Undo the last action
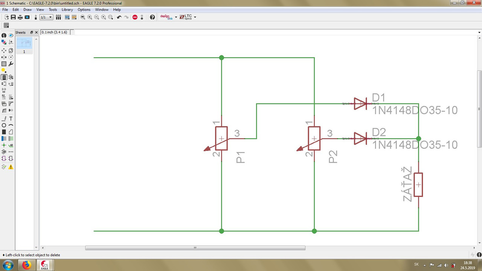This screenshot has width=482, height=271. click(119, 17)
